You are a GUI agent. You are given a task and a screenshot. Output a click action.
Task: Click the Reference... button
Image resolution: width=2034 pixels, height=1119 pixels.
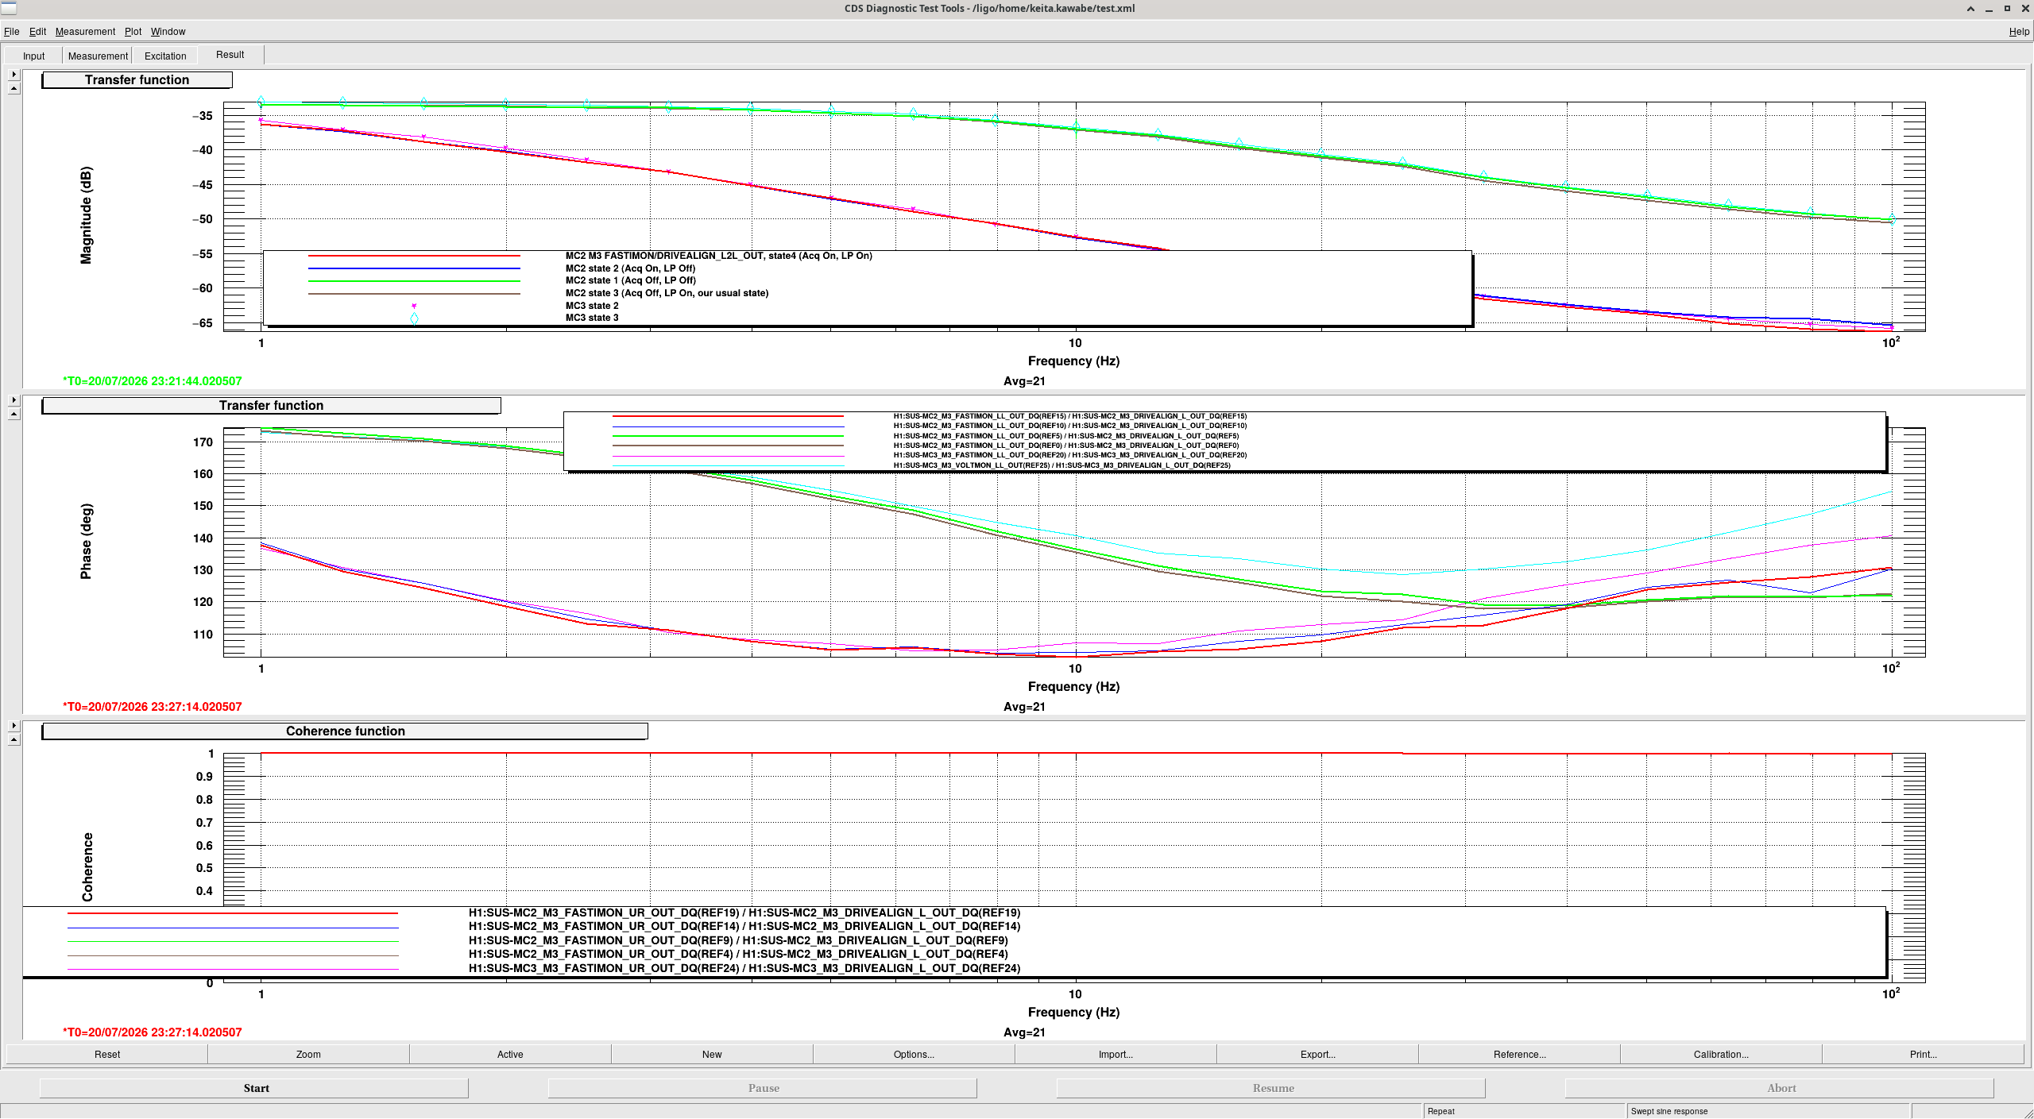(1519, 1055)
